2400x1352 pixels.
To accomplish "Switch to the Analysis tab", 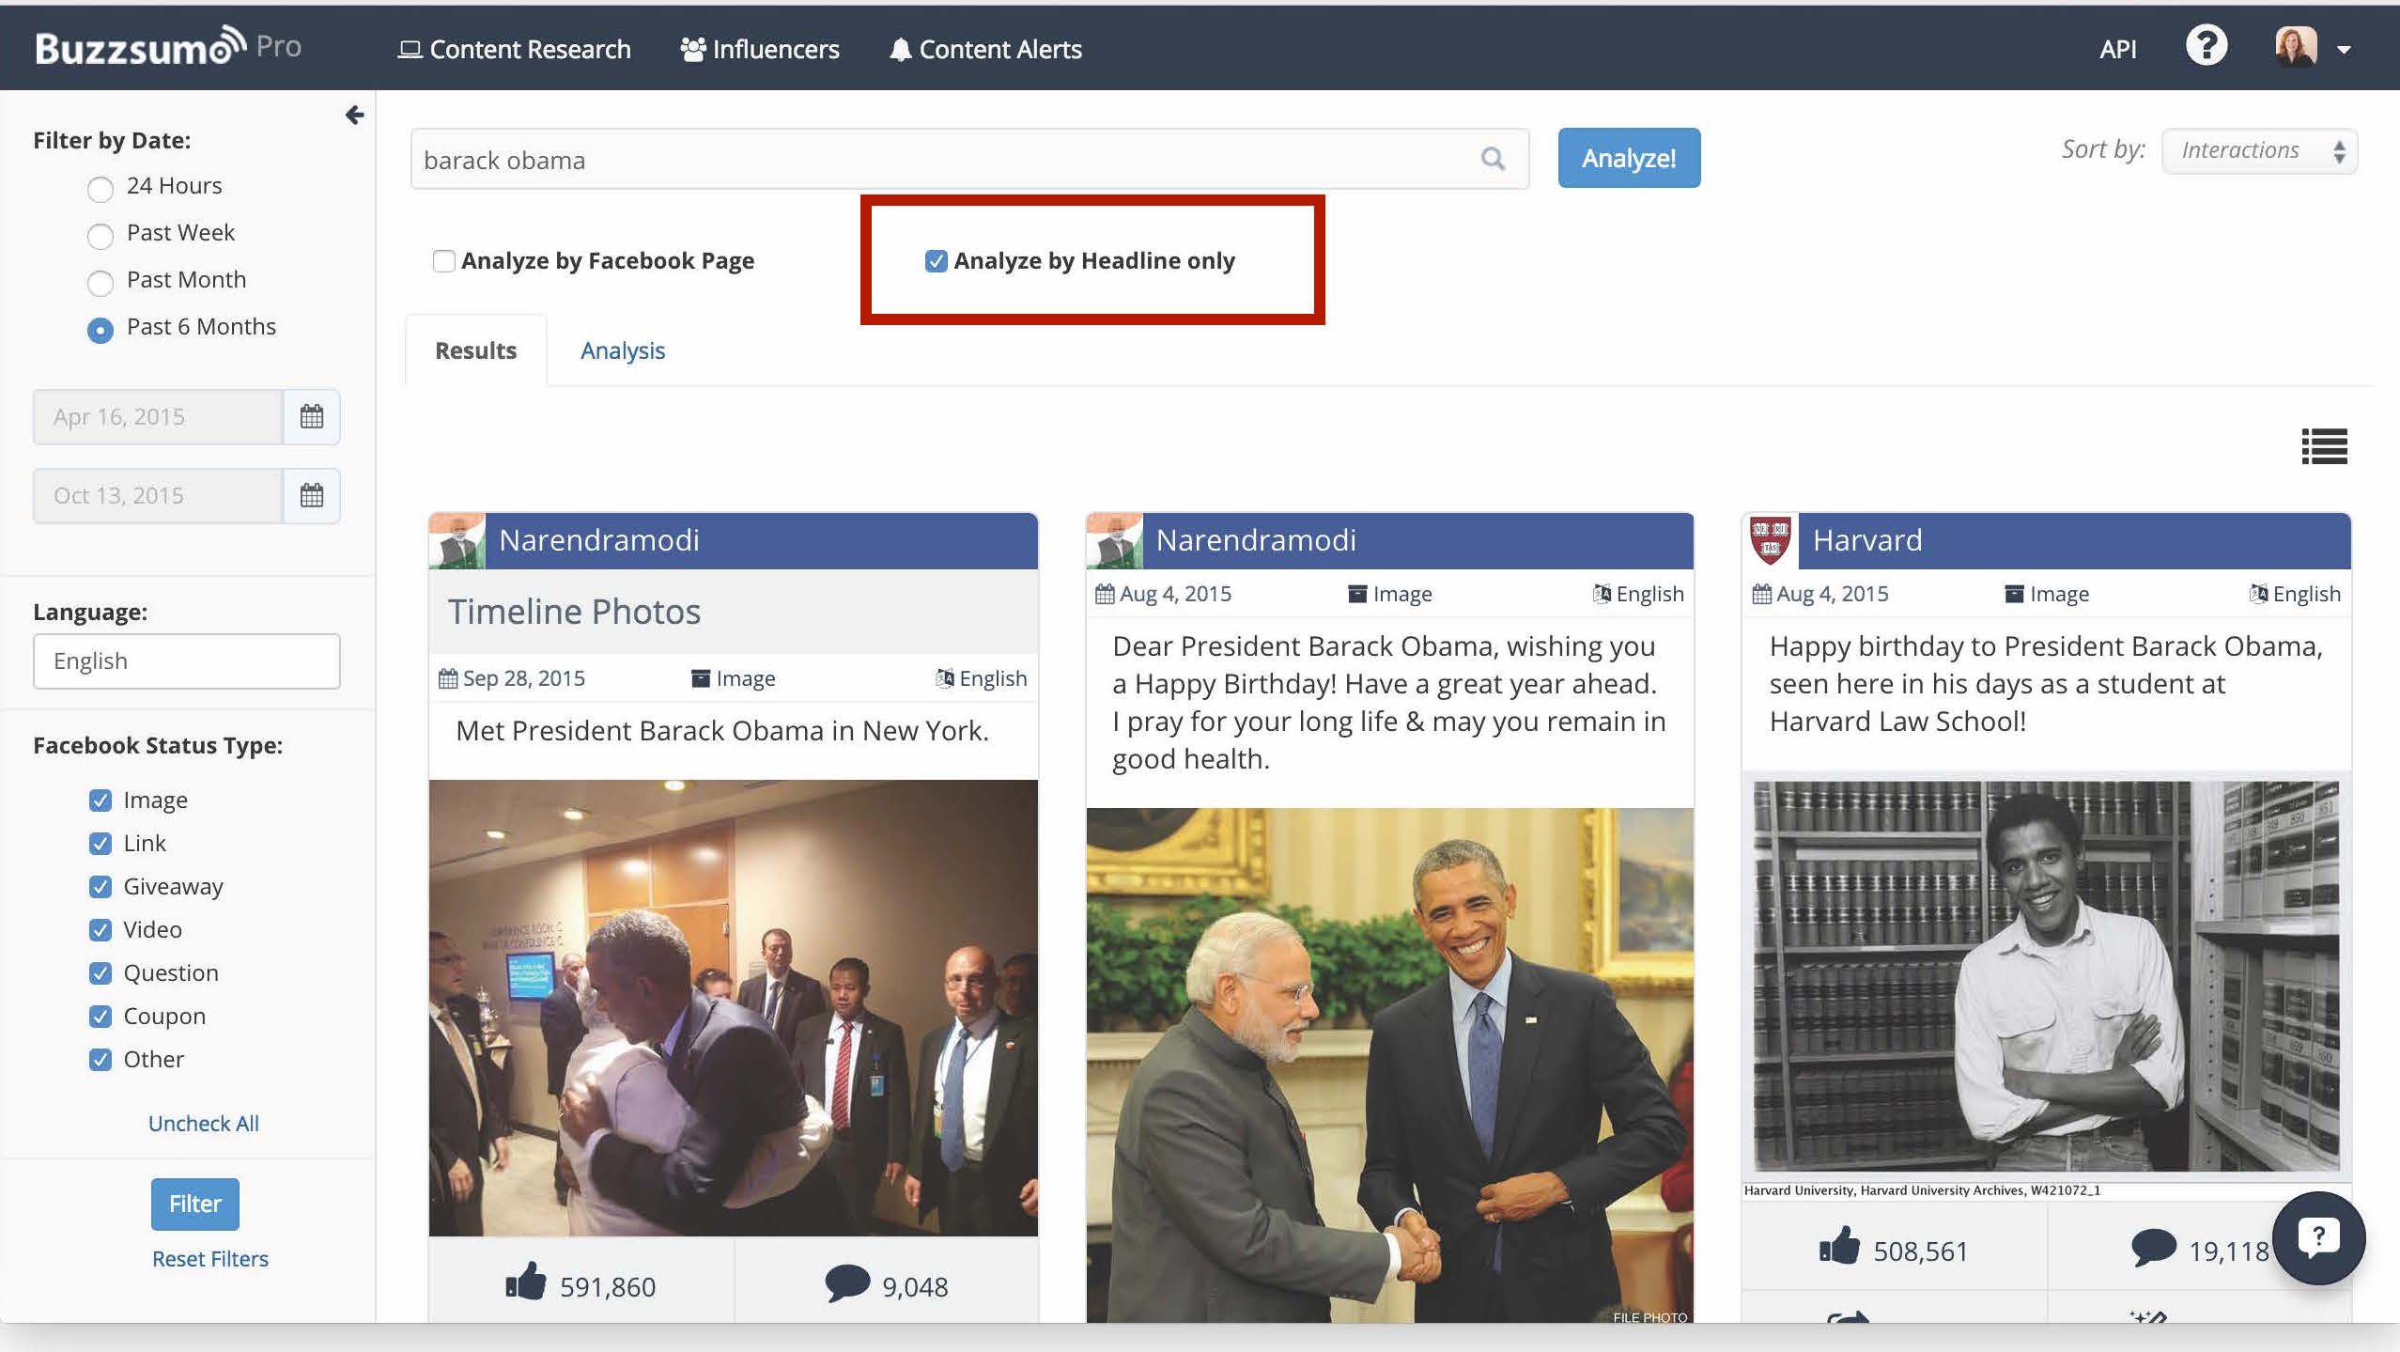I will point(623,350).
